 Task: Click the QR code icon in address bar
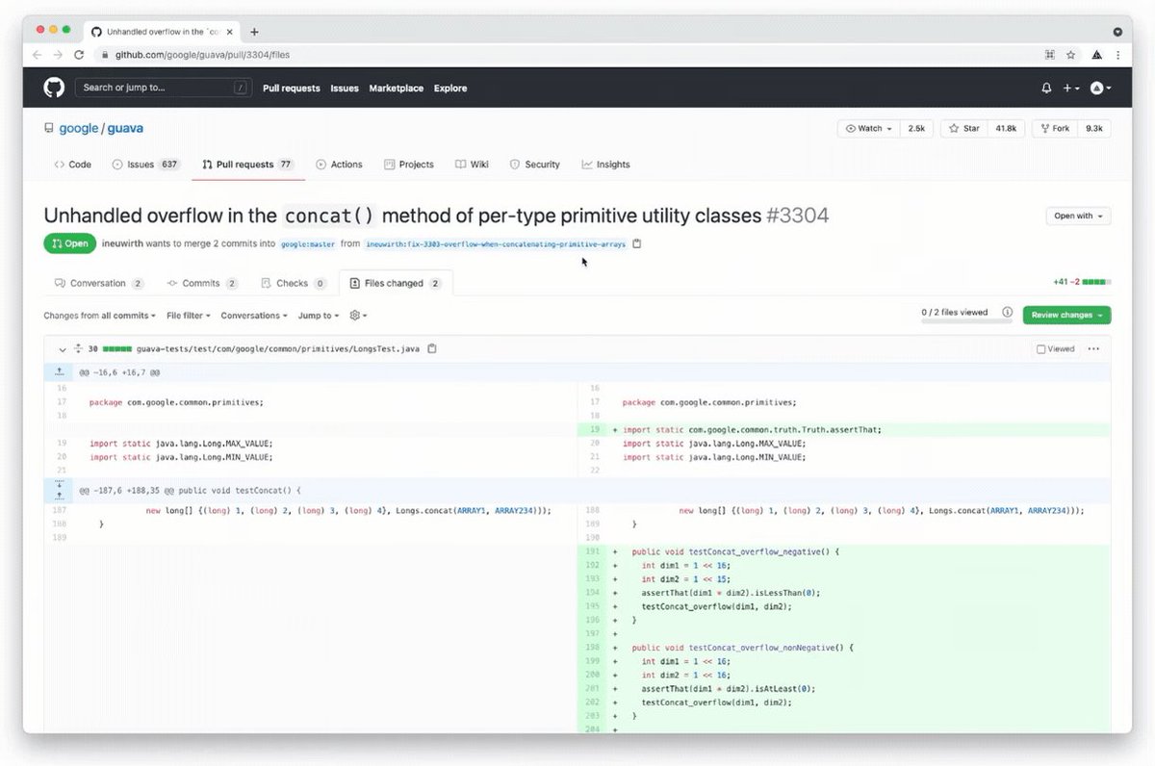(x=1050, y=56)
